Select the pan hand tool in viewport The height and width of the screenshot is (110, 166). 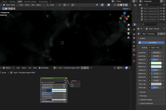tap(128, 29)
